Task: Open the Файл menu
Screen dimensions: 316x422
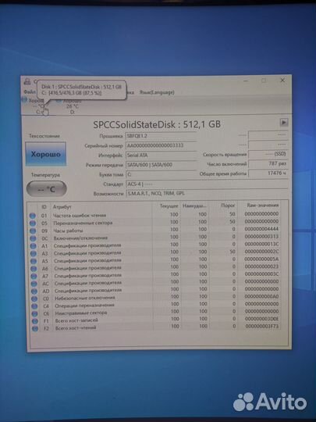Action: click(x=30, y=92)
